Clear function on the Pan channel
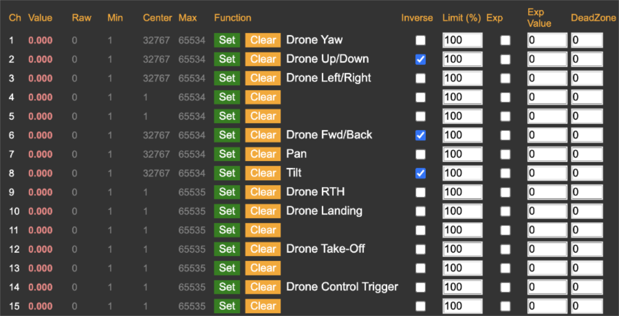 [263, 154]
